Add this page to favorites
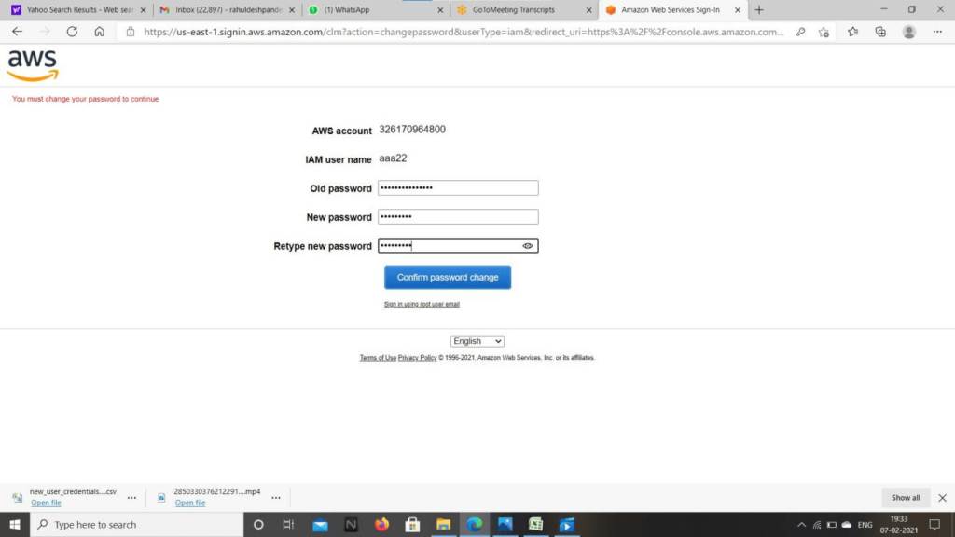The image size is (955, 537). point(824,32)
